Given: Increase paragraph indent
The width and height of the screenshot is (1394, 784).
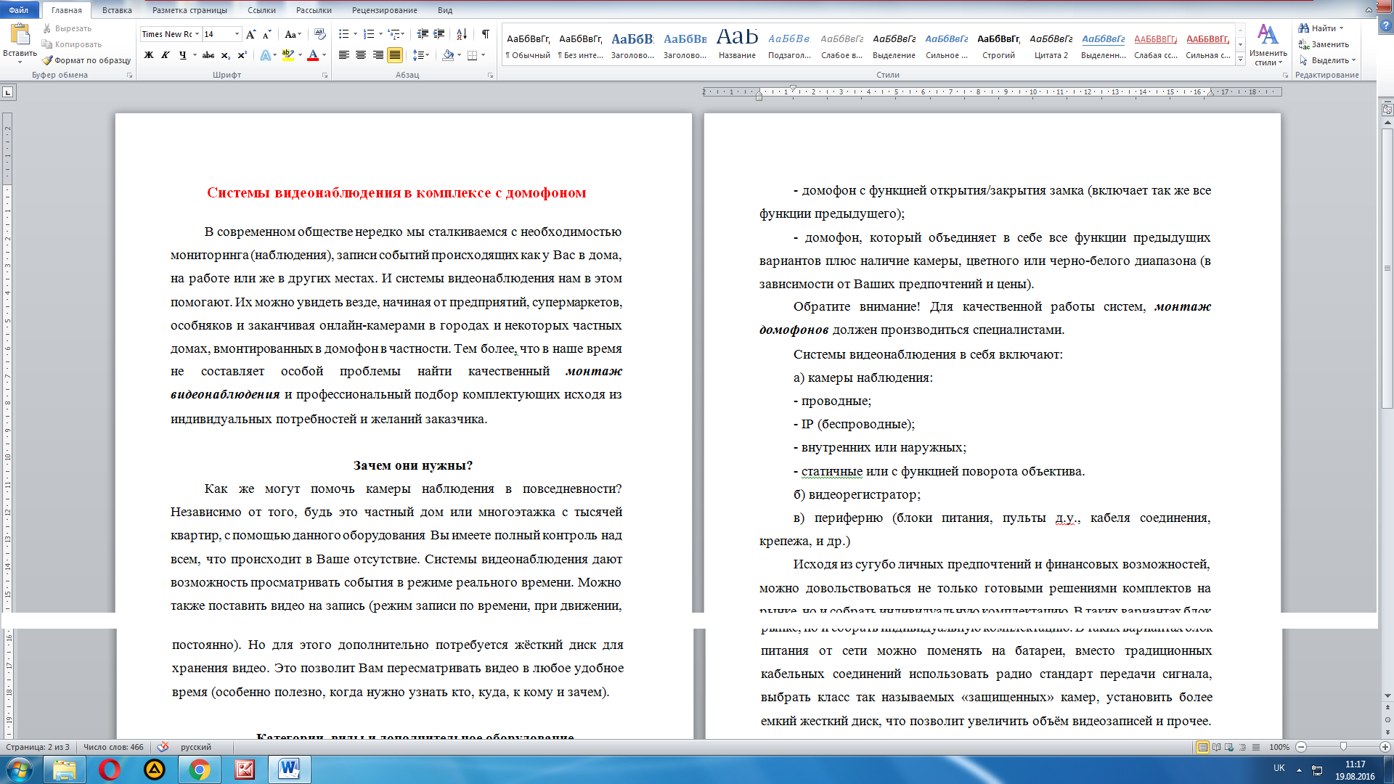Looking at the screenshot, I should click(x=439, y=34).
